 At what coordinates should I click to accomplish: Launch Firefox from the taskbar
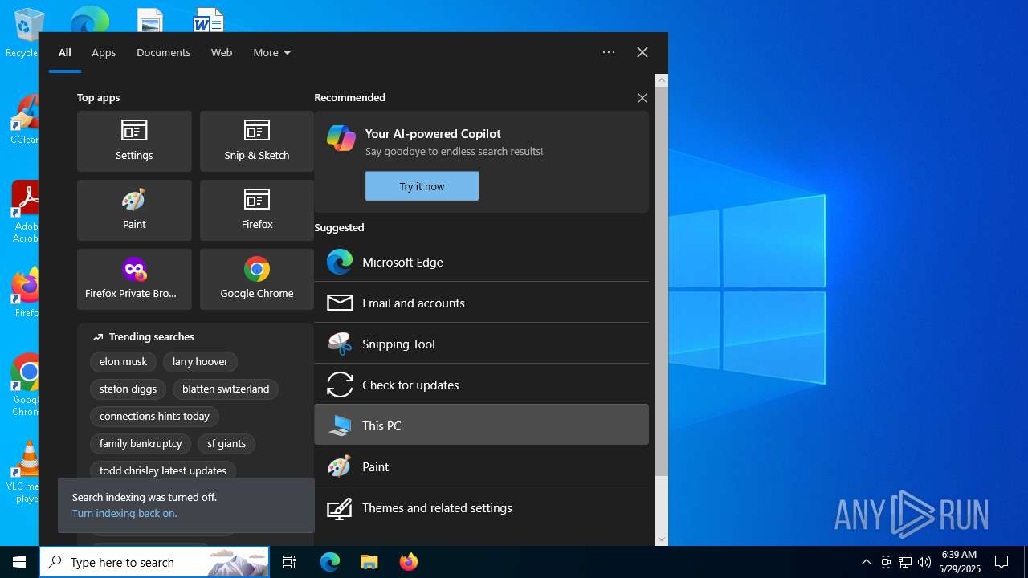point(408,562)
